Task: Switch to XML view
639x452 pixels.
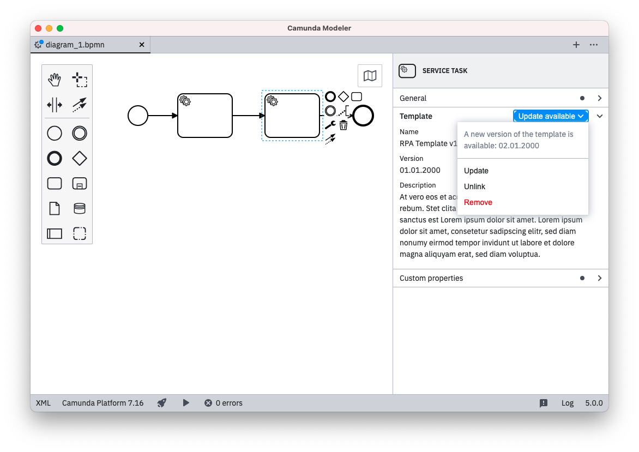Action: [x=43, y=403]
